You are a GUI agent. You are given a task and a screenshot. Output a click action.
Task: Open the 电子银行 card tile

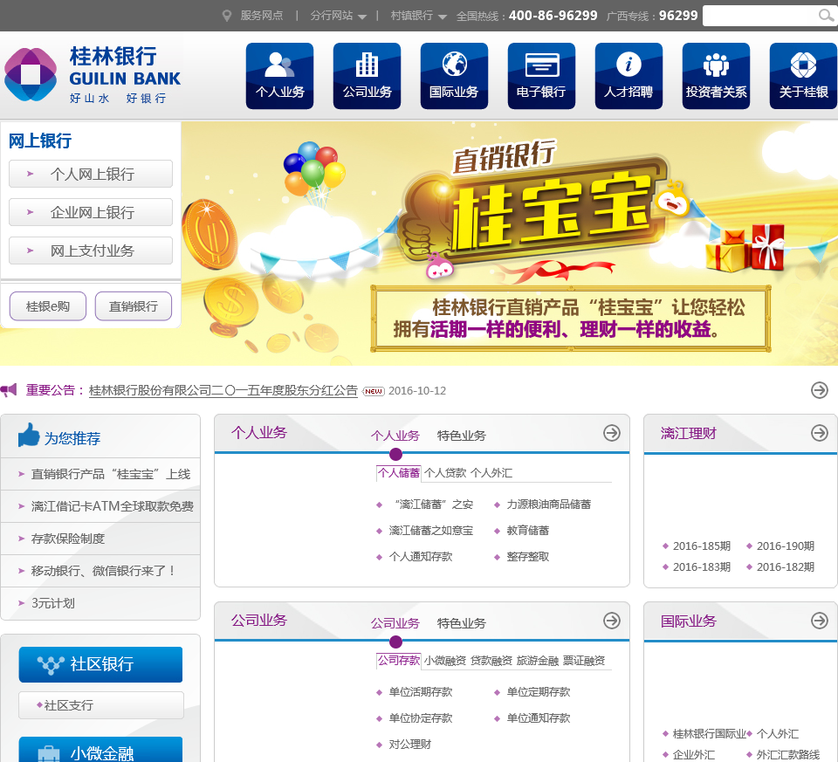(541, 76)
